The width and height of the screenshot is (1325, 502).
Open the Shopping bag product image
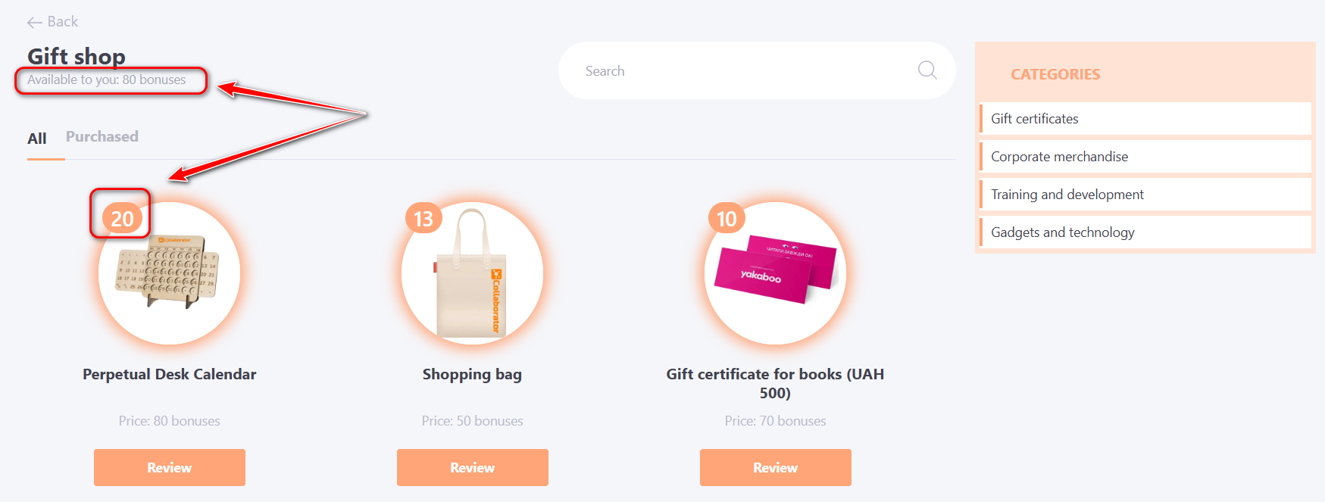point(472,274)
